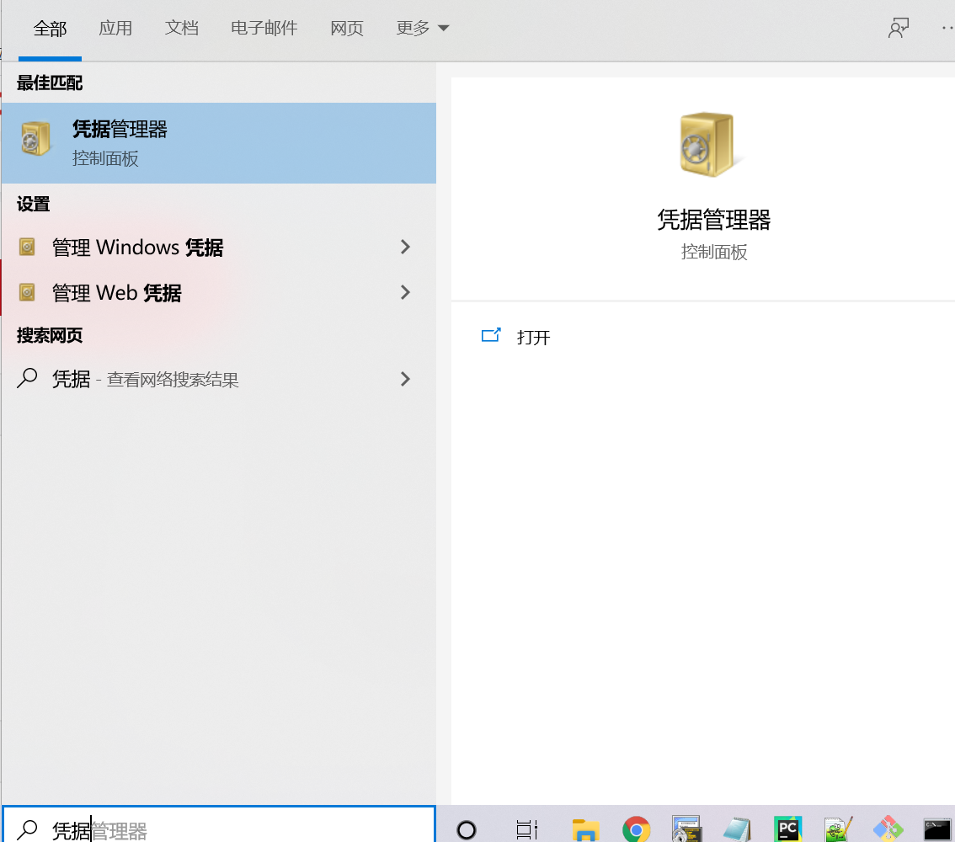Screen dimensions: 955x842
Task: Click the icon beside 管理 Web 凭据
Action: [27, 292]
